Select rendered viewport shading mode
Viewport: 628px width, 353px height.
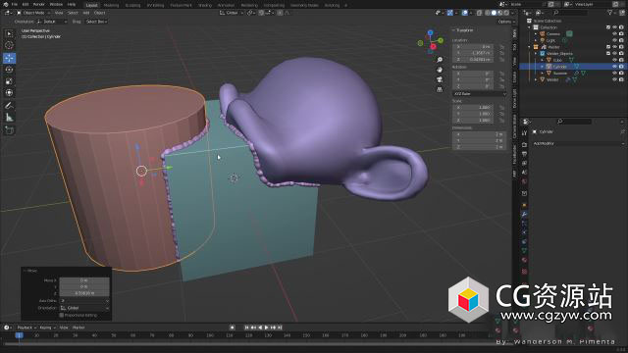tap(506, 13)
